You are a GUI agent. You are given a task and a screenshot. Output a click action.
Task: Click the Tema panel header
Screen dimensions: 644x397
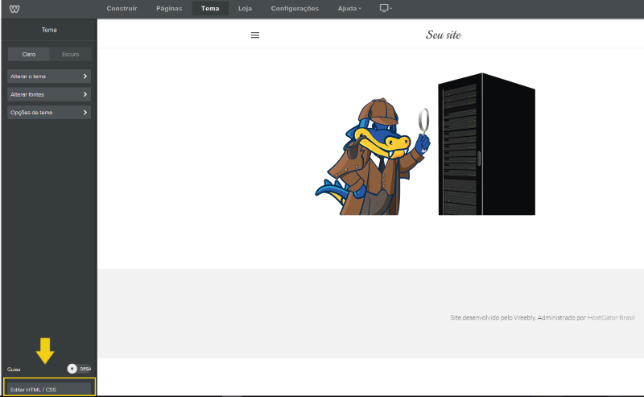49,30
